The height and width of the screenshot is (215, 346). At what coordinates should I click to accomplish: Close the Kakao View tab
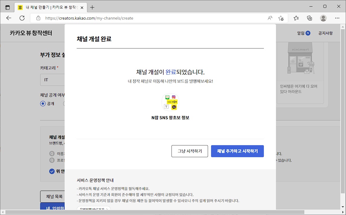coord(82,8)
